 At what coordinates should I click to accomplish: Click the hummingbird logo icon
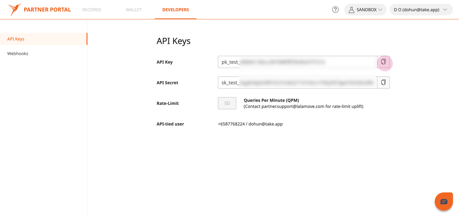coord(14,9)
